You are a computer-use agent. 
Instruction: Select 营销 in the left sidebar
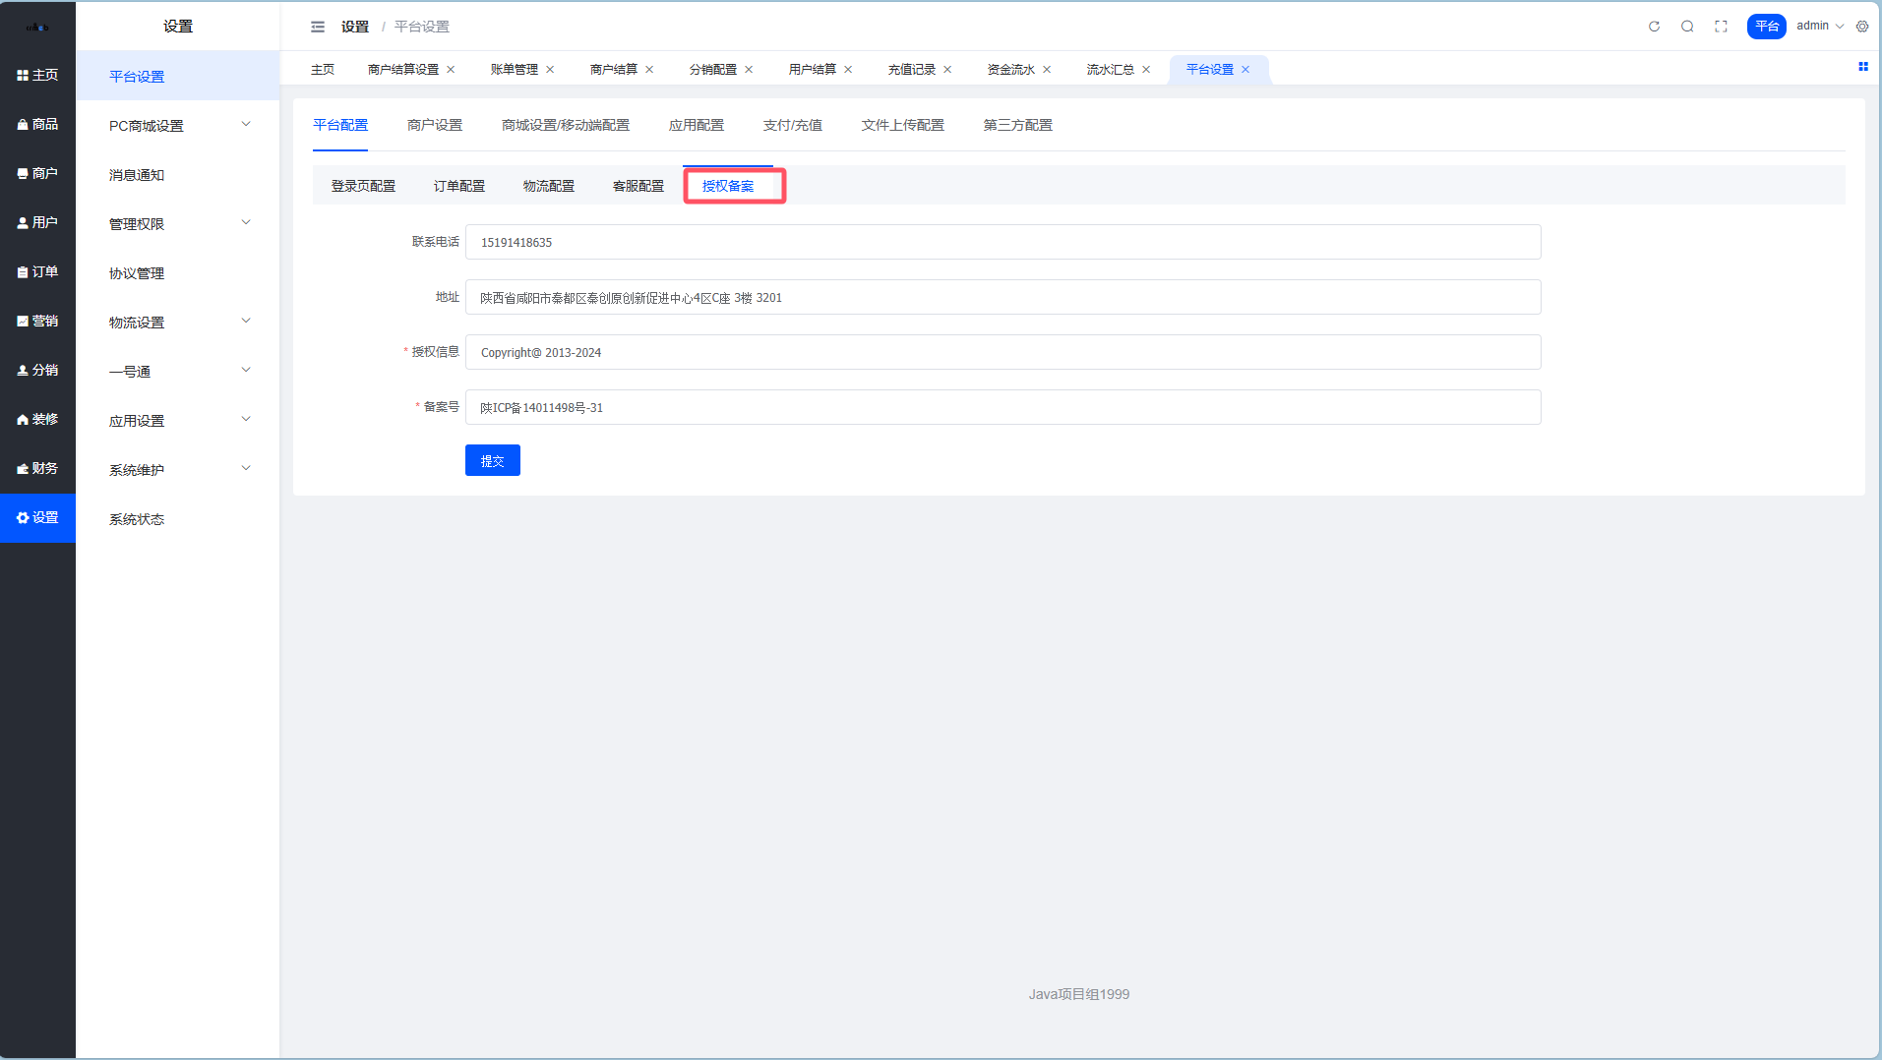pos(37,321)
